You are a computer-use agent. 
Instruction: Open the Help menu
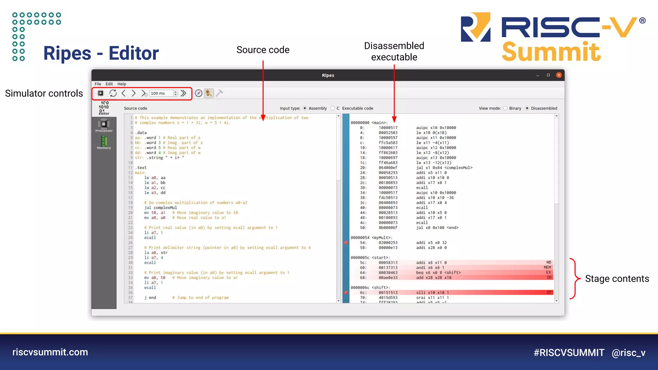[121, 84]
